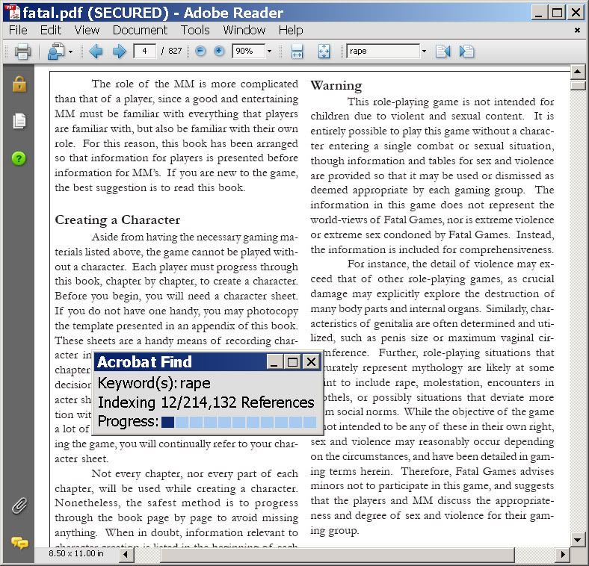Open the Window menu
Screen dimensions: 589x566
244,30
